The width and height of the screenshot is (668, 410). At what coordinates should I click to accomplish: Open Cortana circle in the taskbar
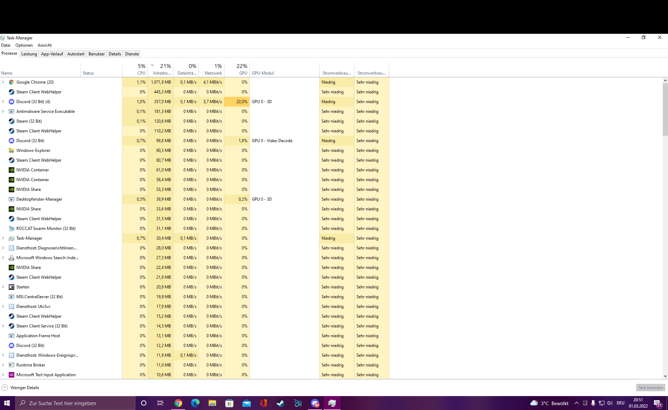click(144, 403)
